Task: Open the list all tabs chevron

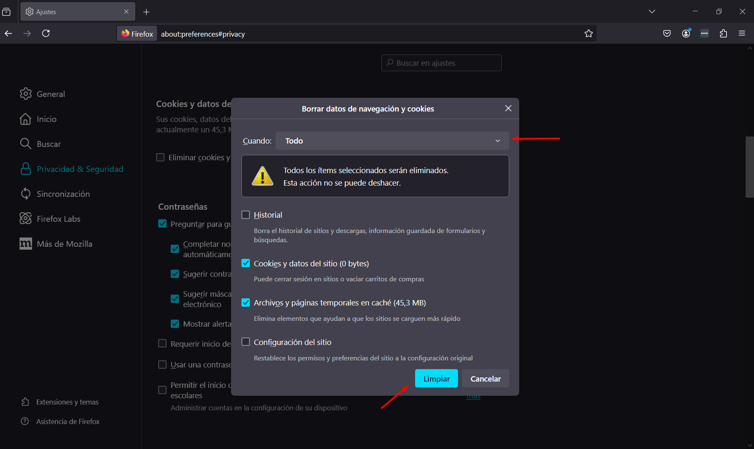Action: 652,12
